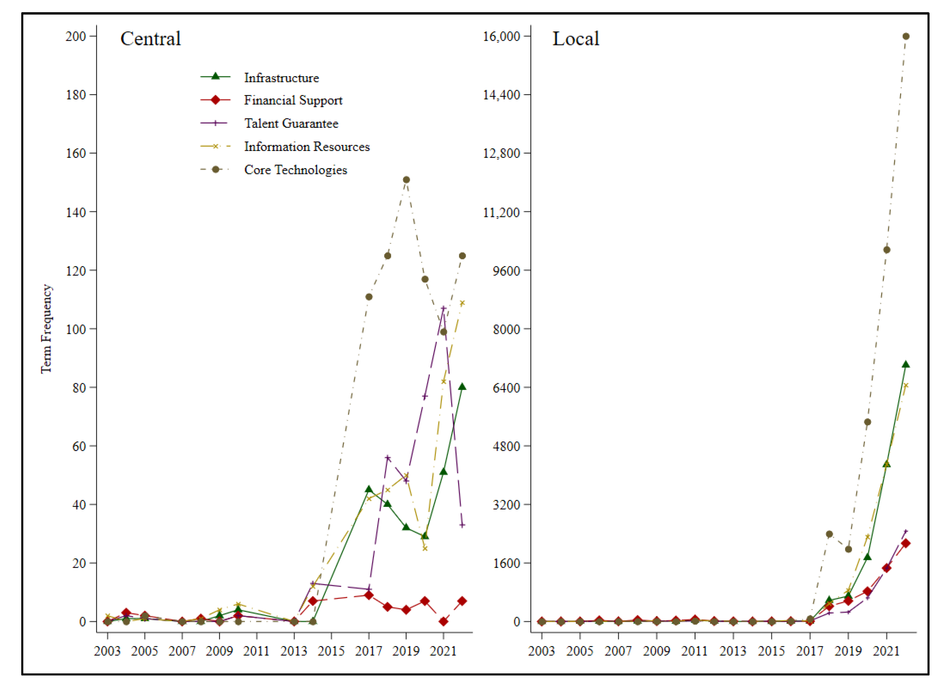The image size is (947, 690).
Task: Click the topmost Core Technologies point in Local chart
Action: (906, 37)
